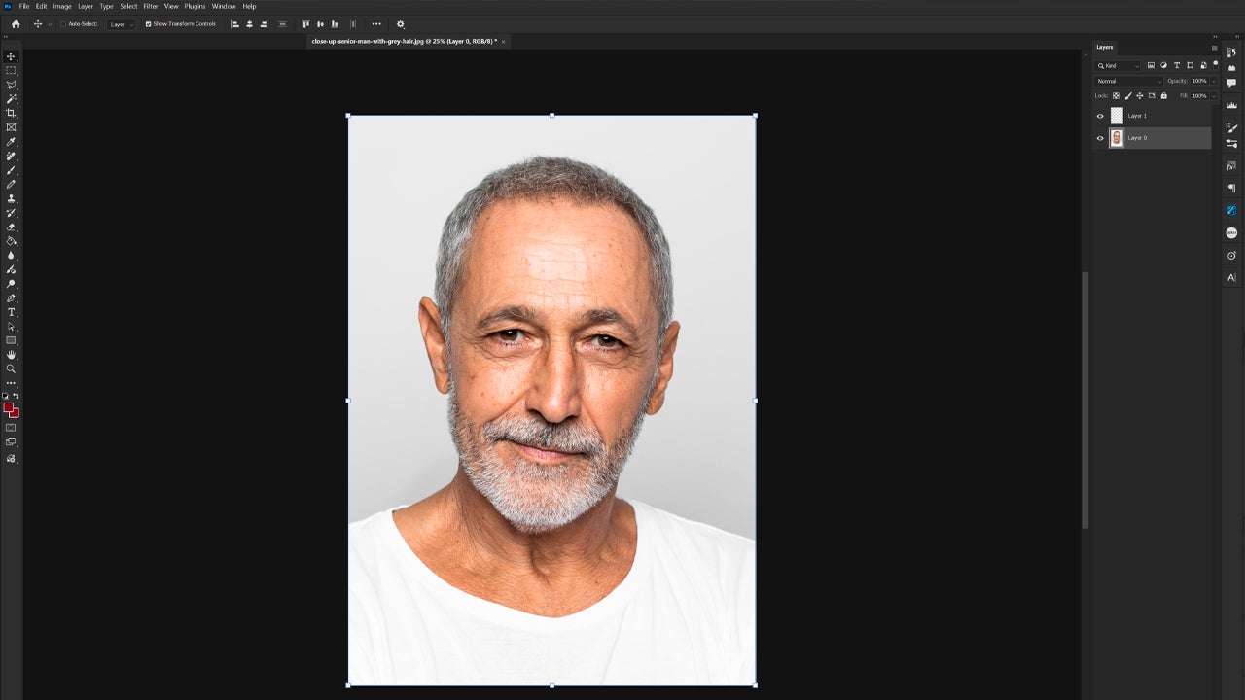The width and height of the screenshot is (1245, 700).
Task: Select the Crop tool
Action: click(x=12, y=113)
